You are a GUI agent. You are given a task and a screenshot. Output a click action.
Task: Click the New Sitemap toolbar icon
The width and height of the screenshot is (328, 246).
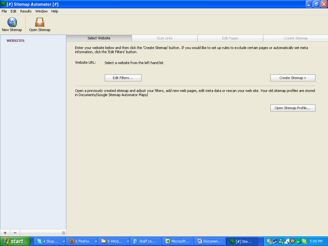[x=12, y=24]
